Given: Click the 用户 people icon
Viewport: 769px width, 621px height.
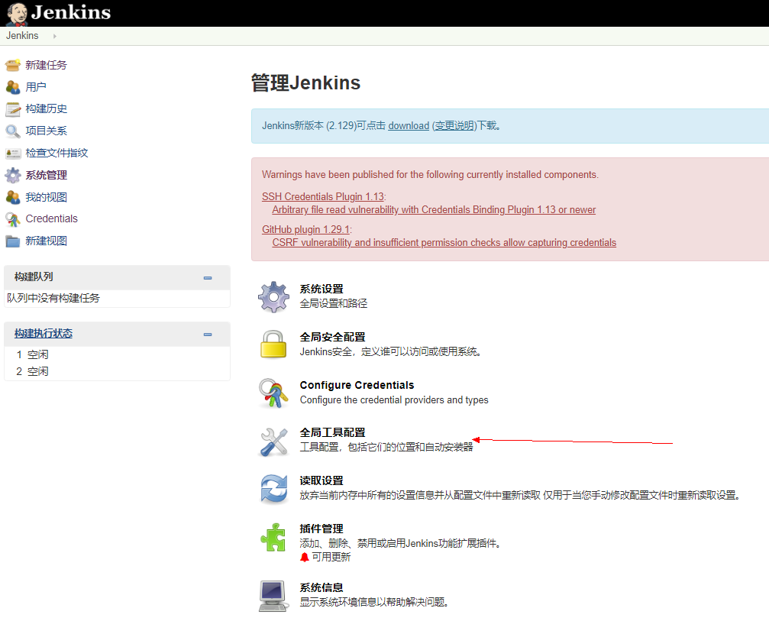Looking at the screenshot, I should click(x=13, y=87).
